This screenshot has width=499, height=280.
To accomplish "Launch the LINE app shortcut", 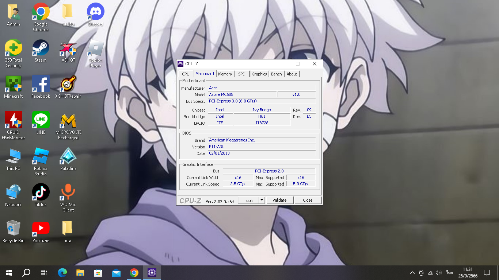I will [41, 123].
